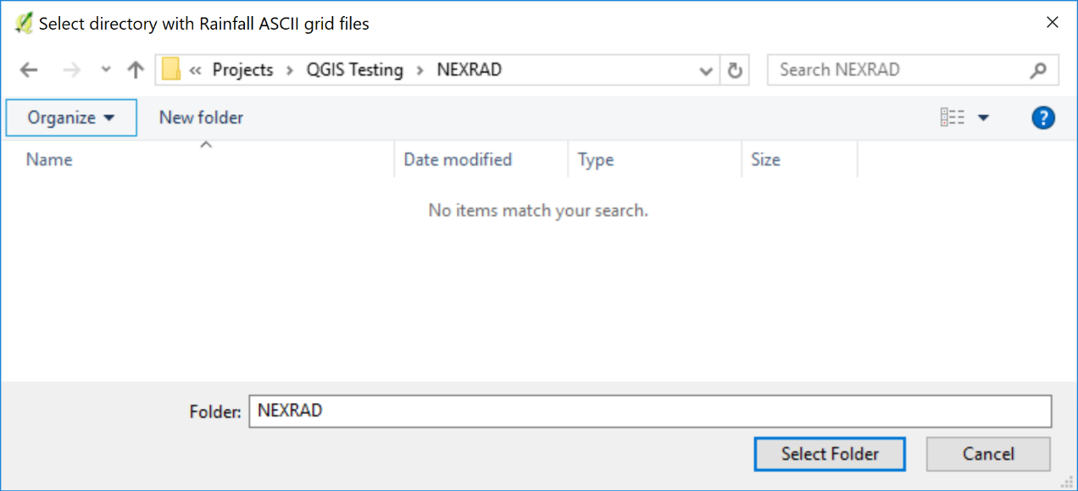The height and width of the screenshot is (491, 1078).
Task: Open the recent locations dropdown
Action: 106,70
